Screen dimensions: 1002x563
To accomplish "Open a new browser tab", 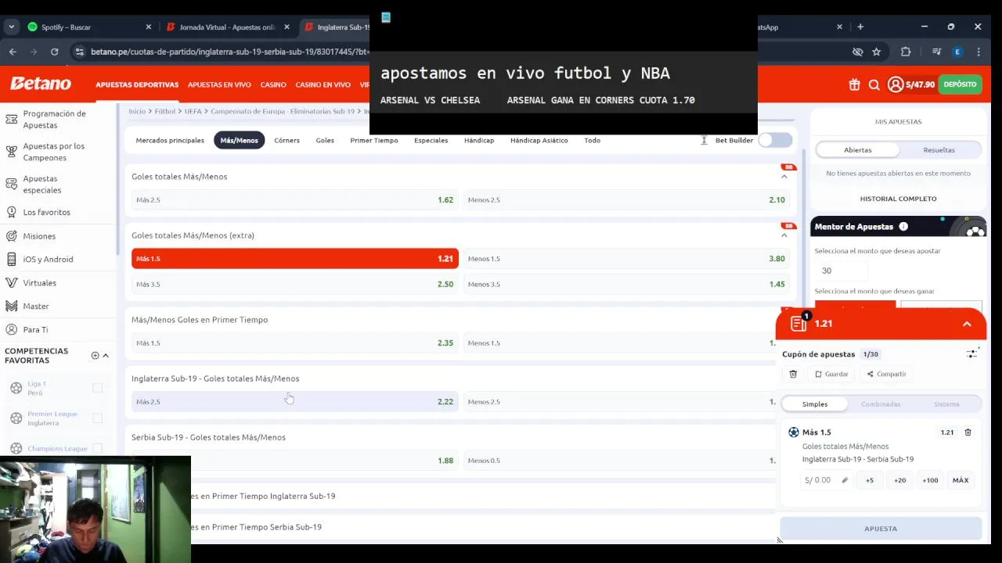I will click(x=860, y=27).
